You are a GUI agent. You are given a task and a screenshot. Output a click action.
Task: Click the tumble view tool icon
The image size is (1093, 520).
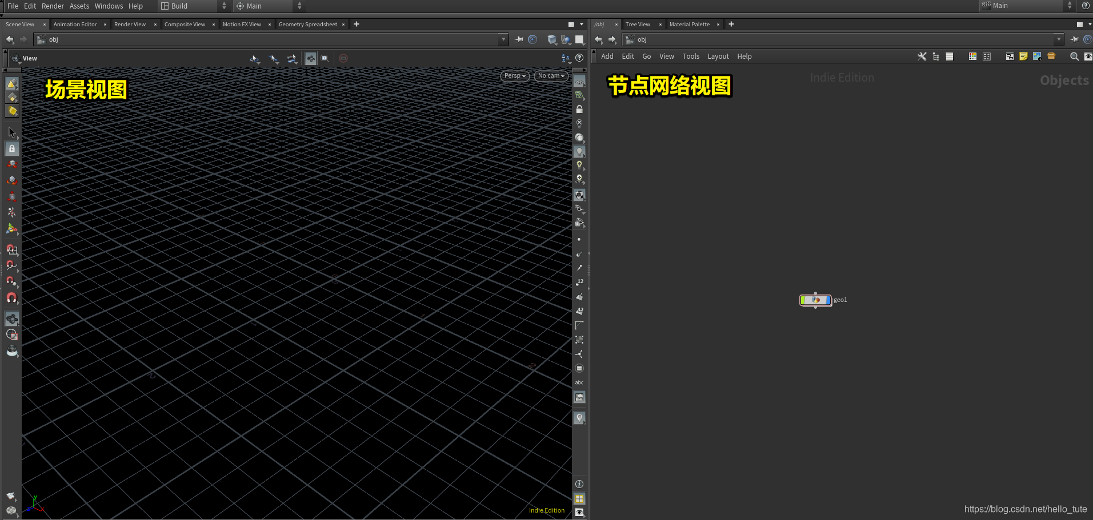(x=255, y=58)
